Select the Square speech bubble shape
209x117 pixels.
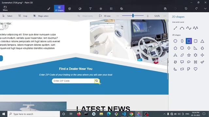pyautogui.click(x=182, y=62)
